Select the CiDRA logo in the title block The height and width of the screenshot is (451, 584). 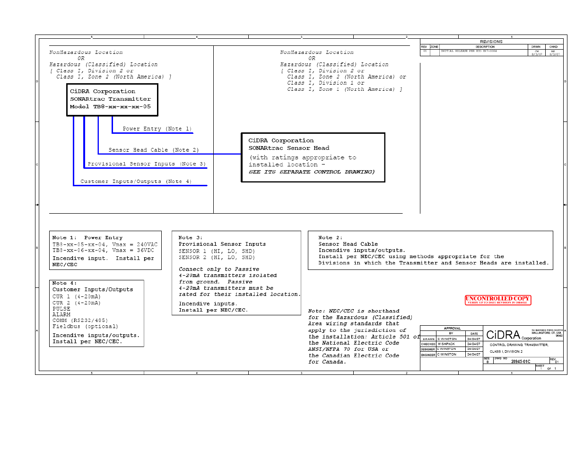pyautogui.click(x=503, y=335)
